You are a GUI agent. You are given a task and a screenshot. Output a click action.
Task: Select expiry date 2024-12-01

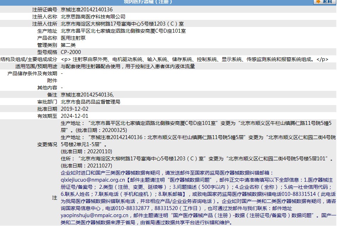coord(74,116)
